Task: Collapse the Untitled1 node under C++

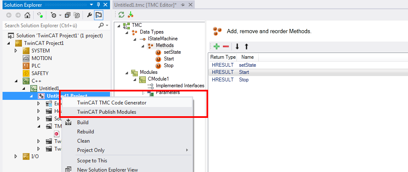Action: 24,89
